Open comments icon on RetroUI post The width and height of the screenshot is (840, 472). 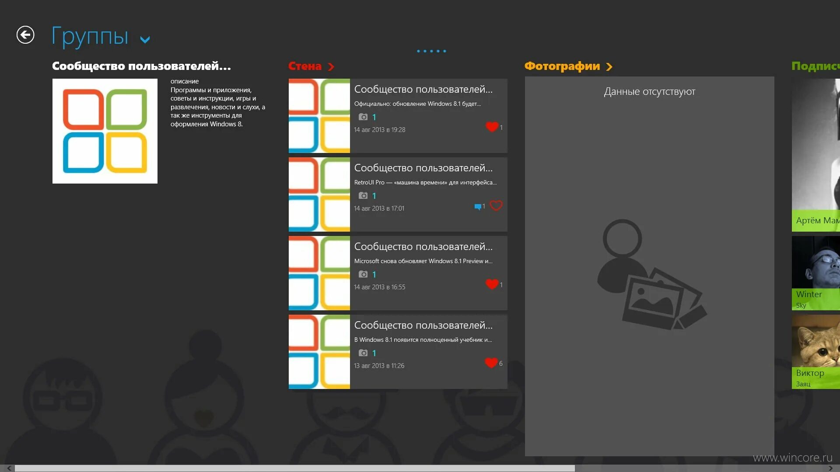pos(478,207)
